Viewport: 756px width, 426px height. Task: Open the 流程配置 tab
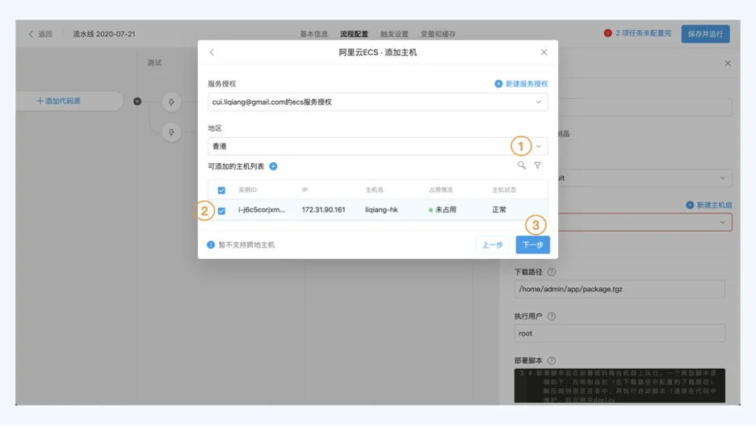click(x=354, y=34)
